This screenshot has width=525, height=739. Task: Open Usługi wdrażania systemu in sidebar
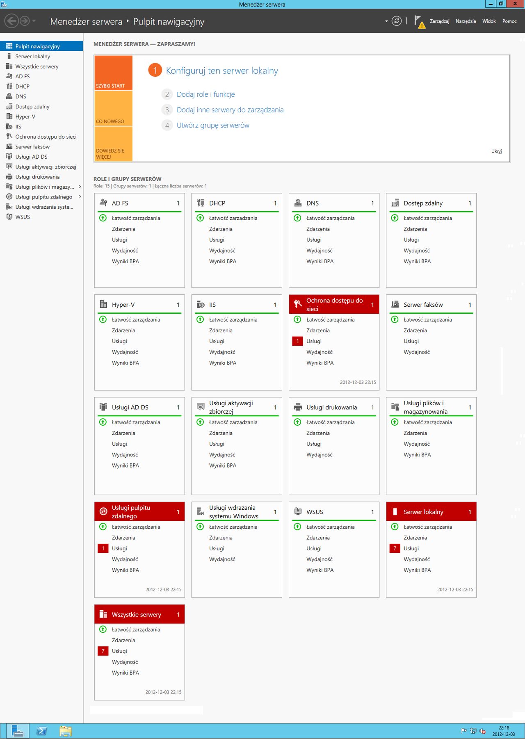[41, 207]
